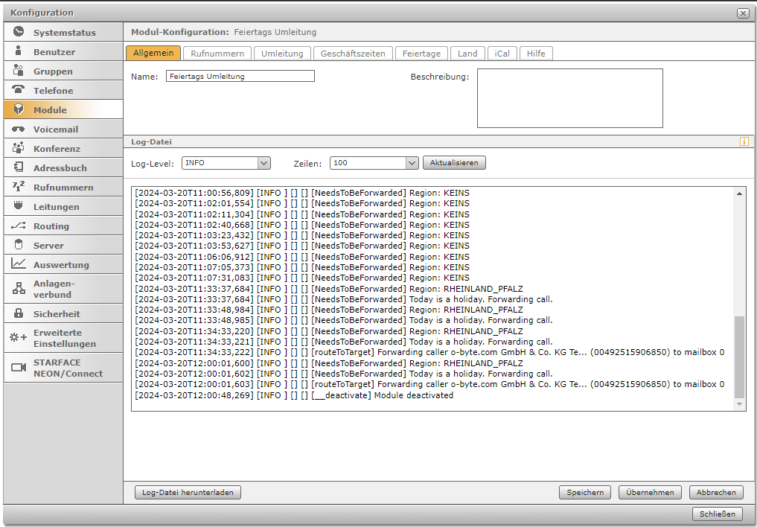Switch to the Rufnummern tab
Screen dimensions: 757x527
point(217,54)
